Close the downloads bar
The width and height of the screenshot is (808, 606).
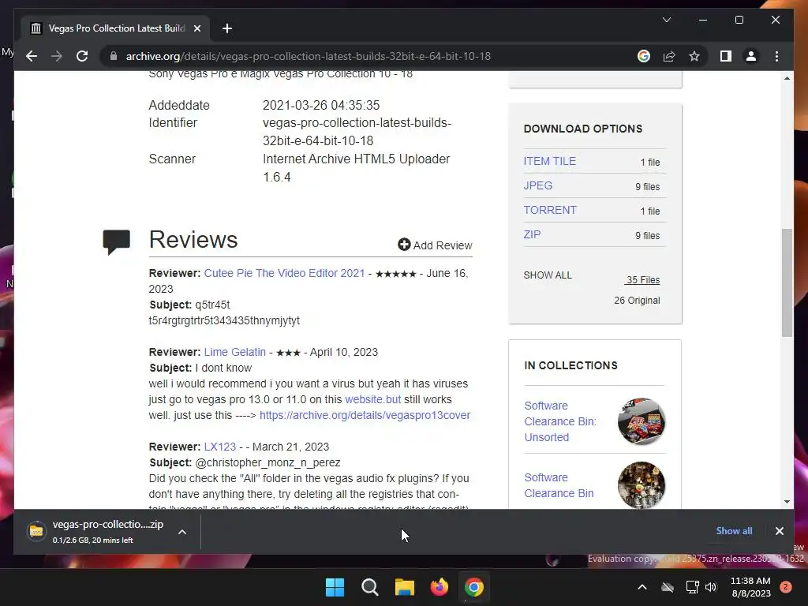click(x=779, y=531)
